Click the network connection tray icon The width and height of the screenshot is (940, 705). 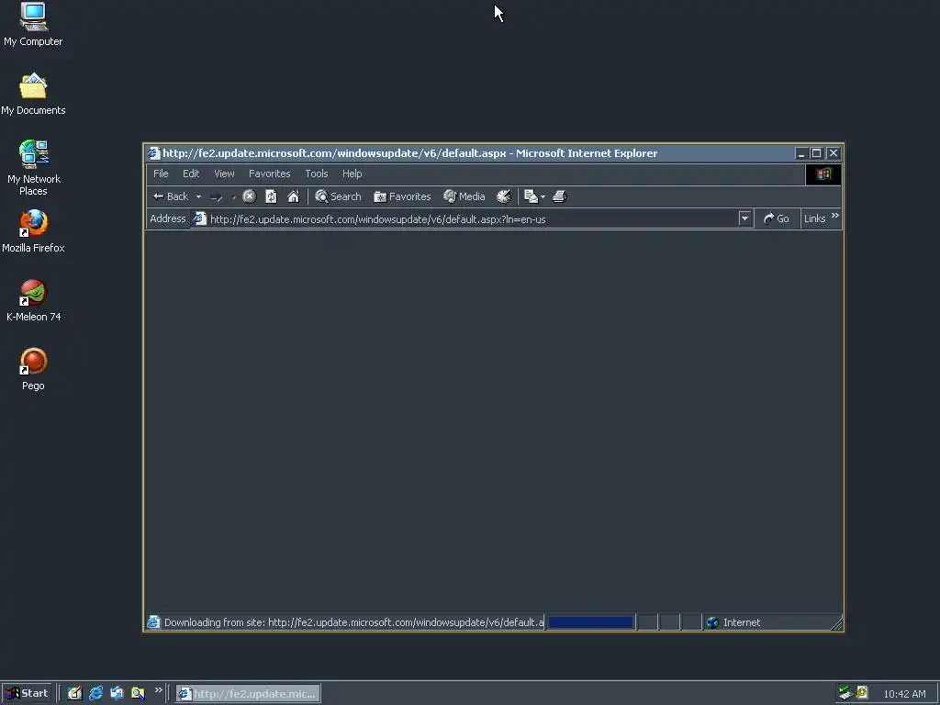(845, 692)
